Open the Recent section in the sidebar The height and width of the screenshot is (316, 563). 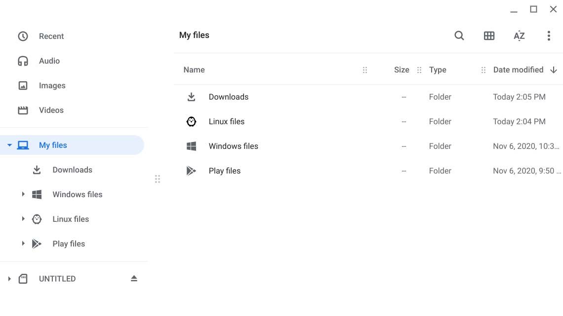point(51,36)
